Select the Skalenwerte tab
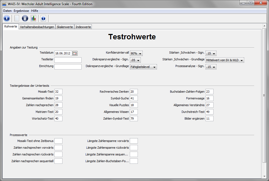The width and height of the screenshot is (269, 181). coord(65,27)
